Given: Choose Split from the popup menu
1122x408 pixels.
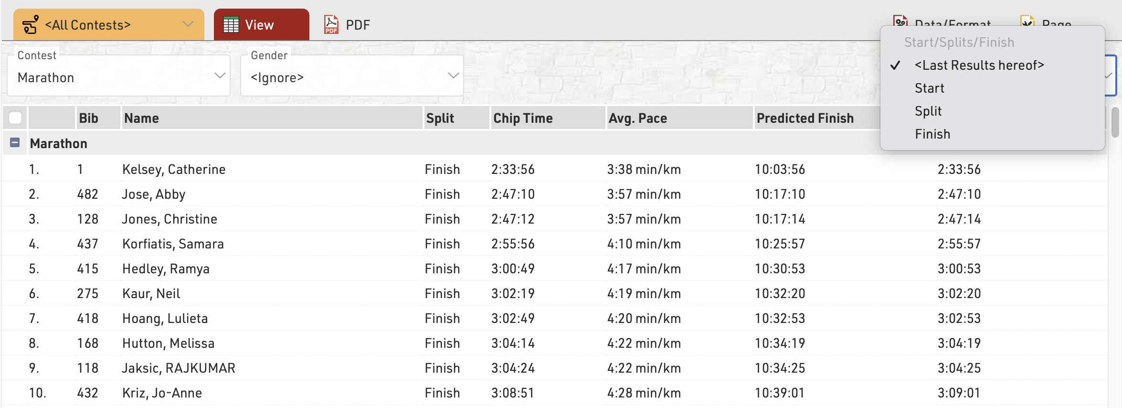Looking at the screenshot, I should click(x=928, y=111).
